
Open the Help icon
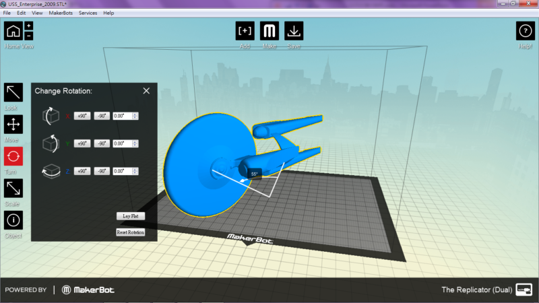526,31
